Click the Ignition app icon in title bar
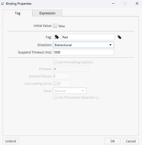Image resolution: width=142 pixels, height=145 pixels. coord(3,4)
